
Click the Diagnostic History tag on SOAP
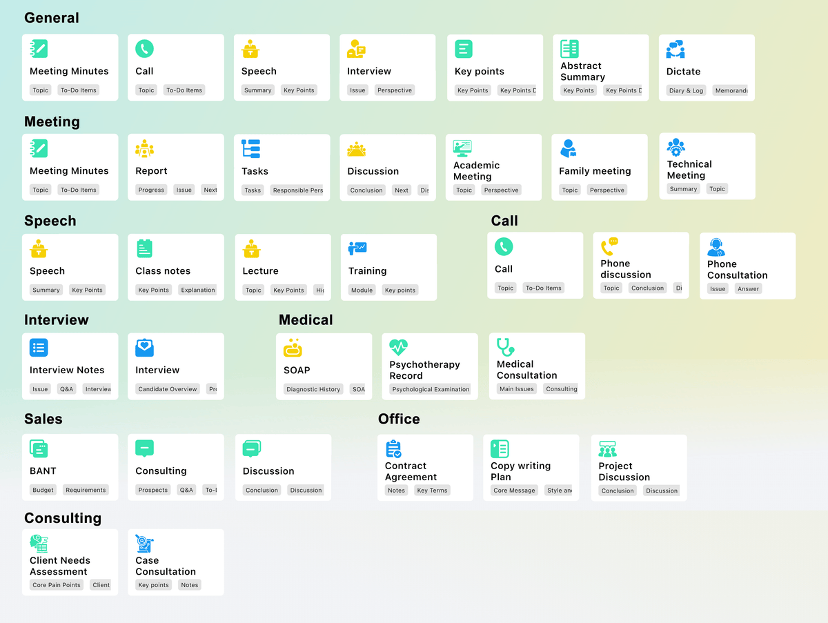click(313, 389)
